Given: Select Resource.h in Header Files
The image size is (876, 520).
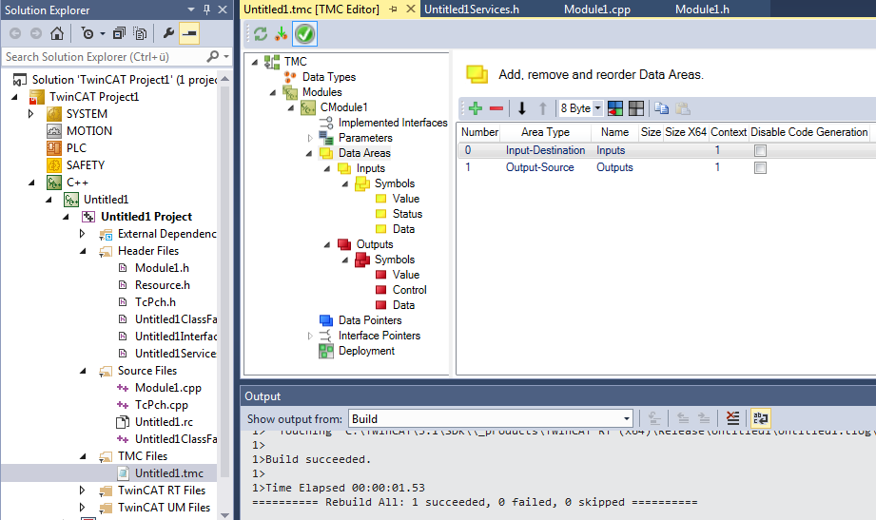Looking at the screenshot, I should [162, 285].
